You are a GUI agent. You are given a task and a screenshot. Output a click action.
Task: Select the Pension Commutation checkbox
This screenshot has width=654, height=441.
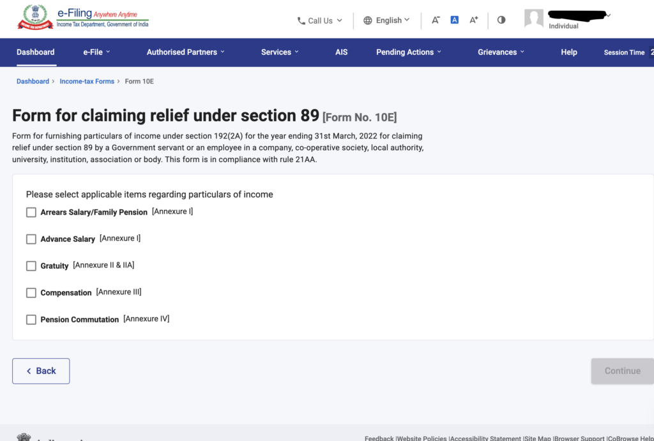[x=31, y=320]
